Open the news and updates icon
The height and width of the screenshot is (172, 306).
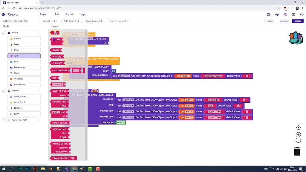pyautogui.click(x=285, y=14)
